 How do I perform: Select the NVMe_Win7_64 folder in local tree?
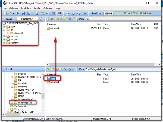point(26,90)
